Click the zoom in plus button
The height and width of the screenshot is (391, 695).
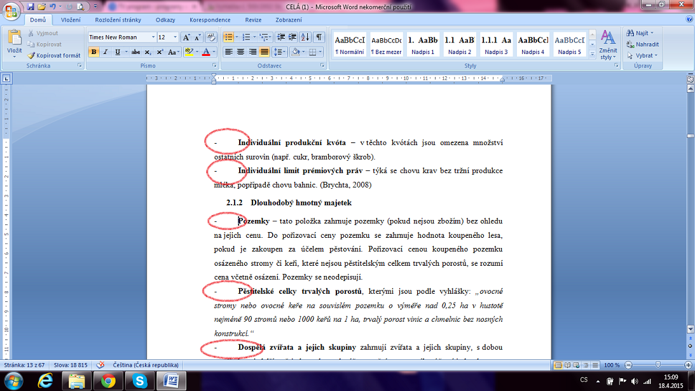tap(688, 365)
